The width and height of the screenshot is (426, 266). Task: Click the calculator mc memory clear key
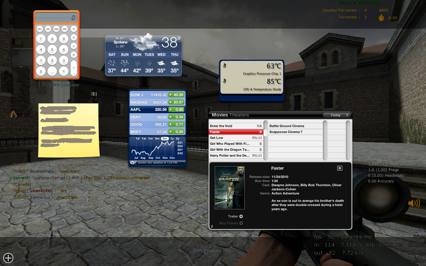(x=56, y=29)
